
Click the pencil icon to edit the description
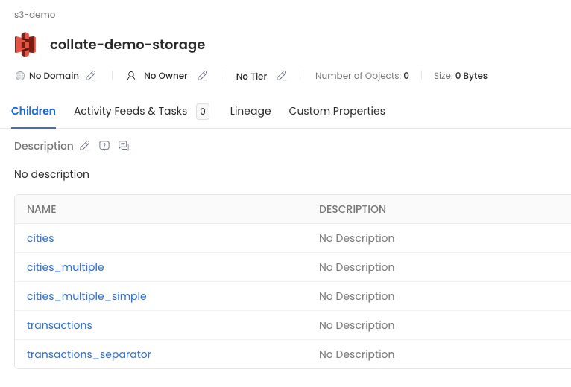(x=85, y=146)
